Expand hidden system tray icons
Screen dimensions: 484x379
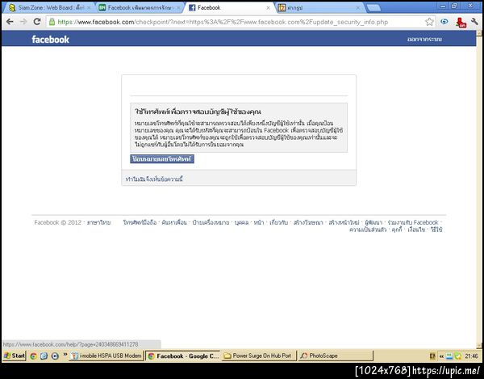point(441,356)
